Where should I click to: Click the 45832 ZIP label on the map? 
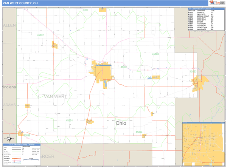pyautogui.click(x=40, y=35)
